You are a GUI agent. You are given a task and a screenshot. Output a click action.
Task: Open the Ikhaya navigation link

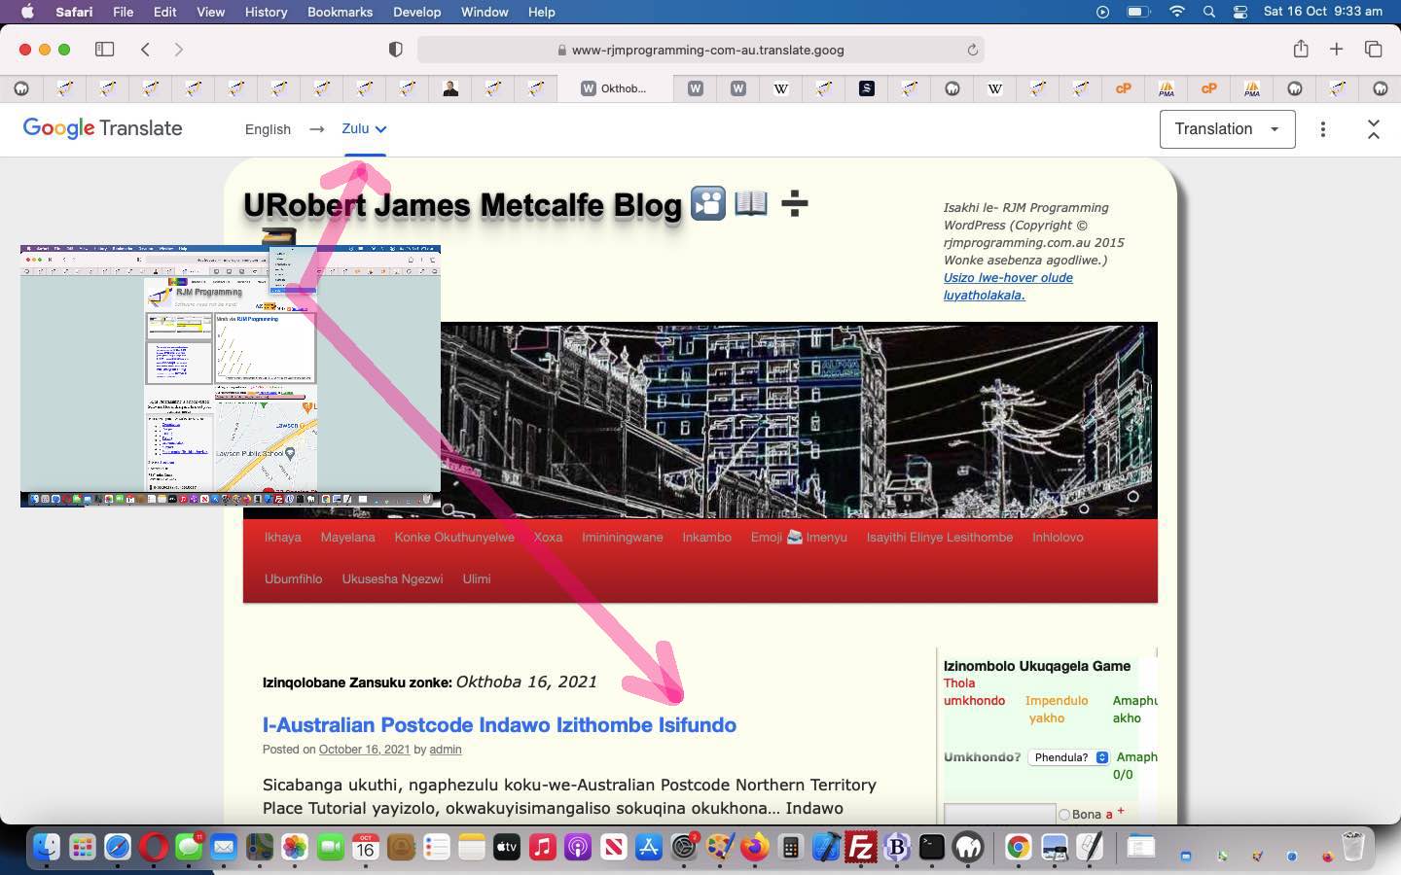tap(283, 537)
